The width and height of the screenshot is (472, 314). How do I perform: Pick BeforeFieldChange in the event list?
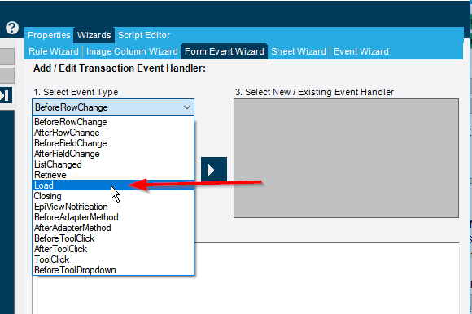pyautogui.click(x=113, y=143)
